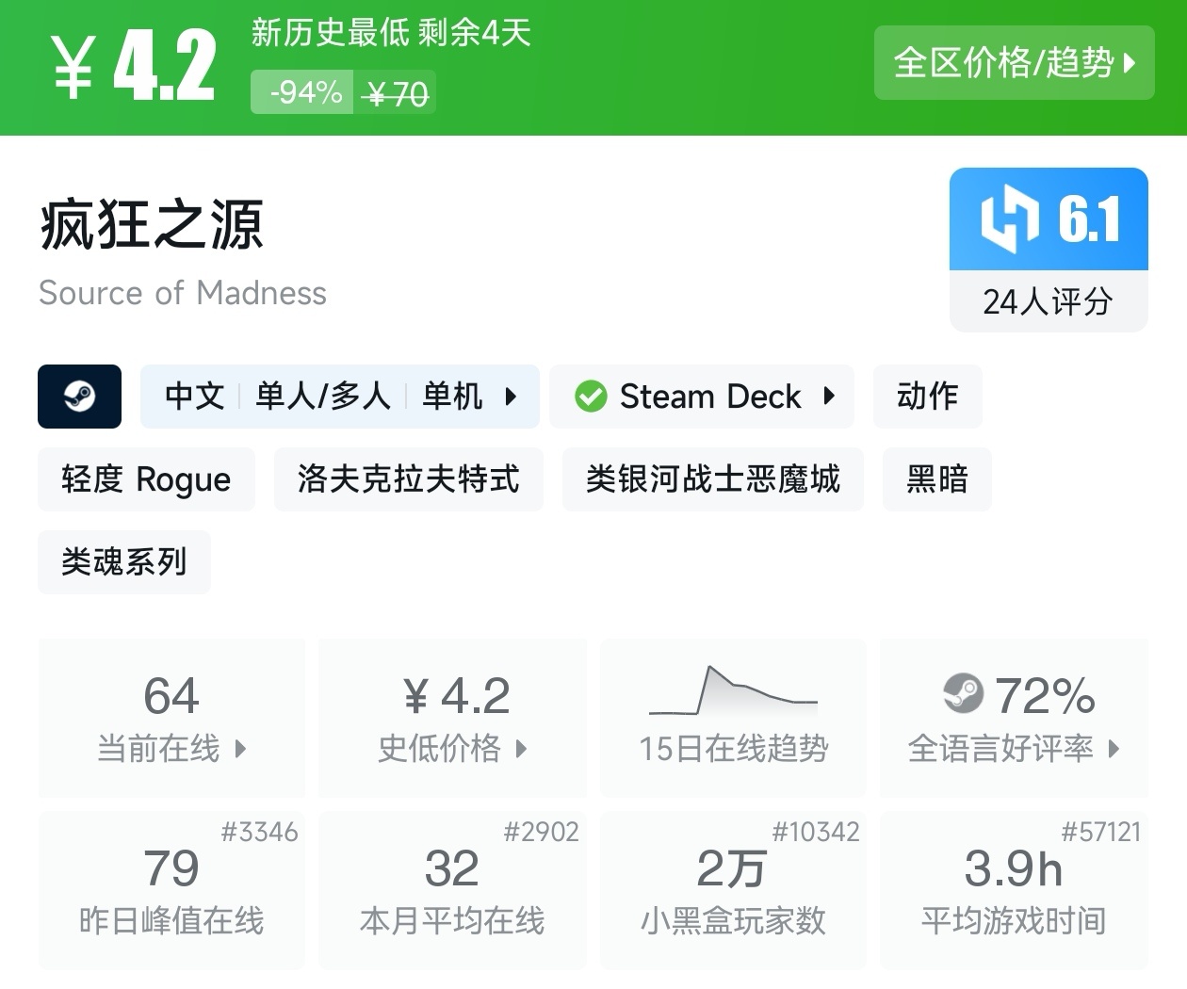Click the -94% discount badge

[301, 91]
